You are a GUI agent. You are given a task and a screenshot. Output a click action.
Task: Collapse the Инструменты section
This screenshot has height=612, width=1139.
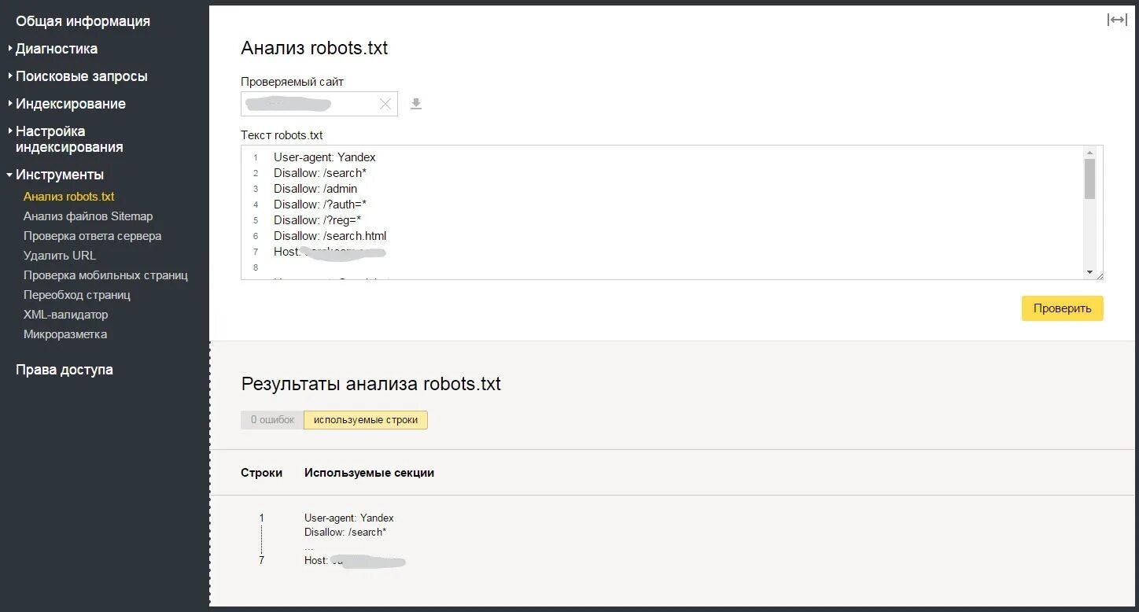click(x=59, y=175)
